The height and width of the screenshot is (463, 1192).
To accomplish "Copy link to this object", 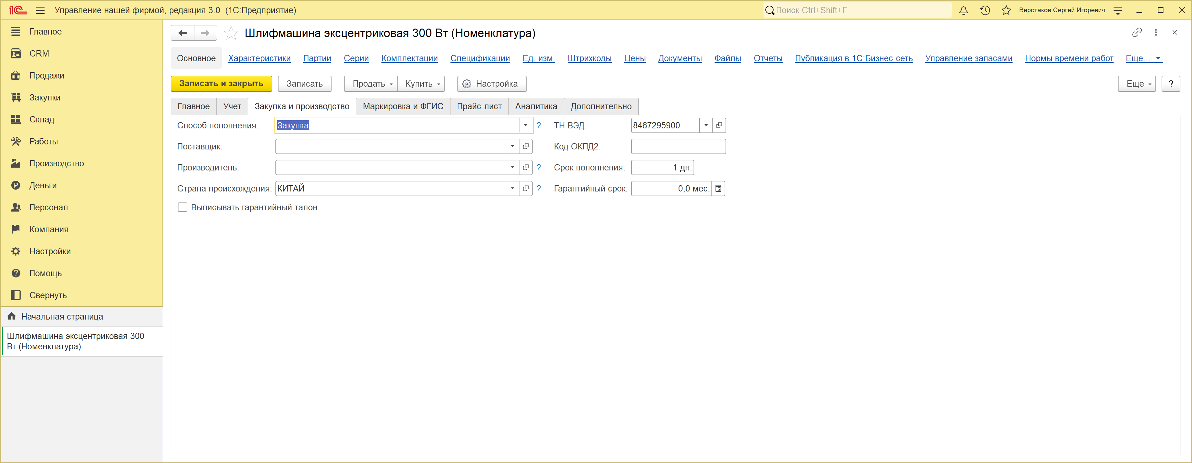I will point(1137,32).
